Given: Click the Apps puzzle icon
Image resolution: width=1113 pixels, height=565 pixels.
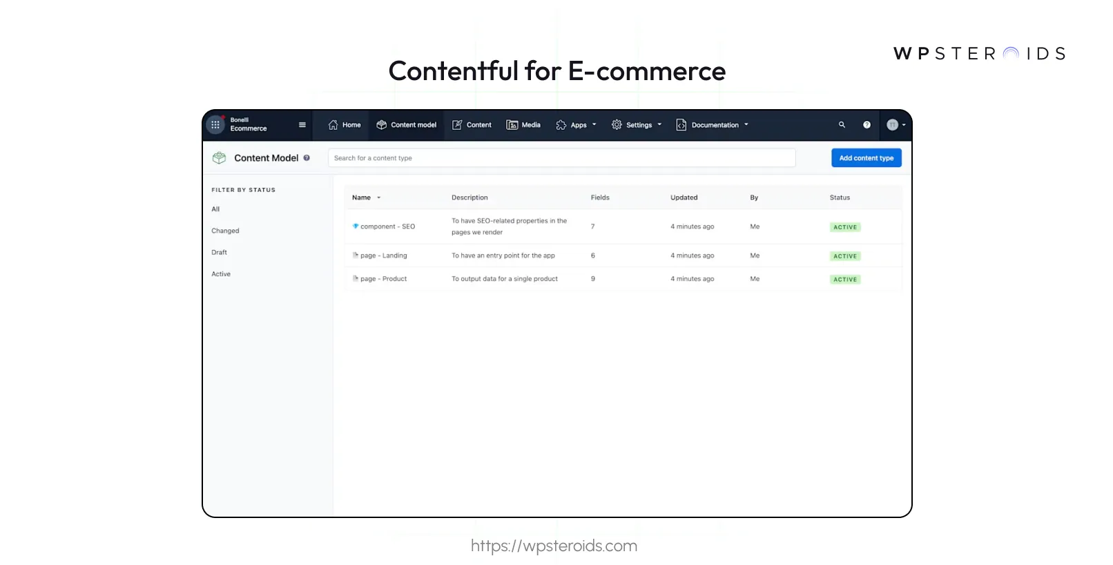Looking at the screenshot, I should (561, 125).
